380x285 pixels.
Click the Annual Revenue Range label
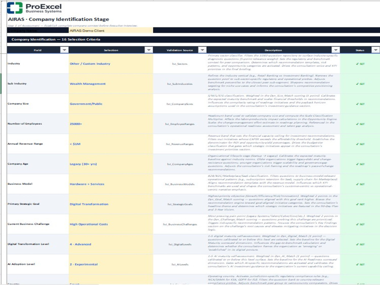(x=25, y=144)
